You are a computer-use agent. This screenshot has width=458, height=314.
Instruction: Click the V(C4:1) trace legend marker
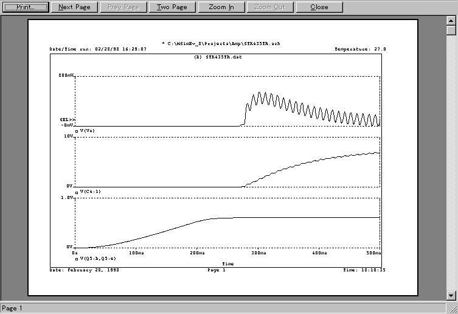point(77,192)
